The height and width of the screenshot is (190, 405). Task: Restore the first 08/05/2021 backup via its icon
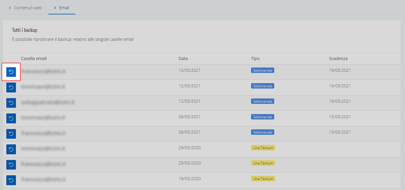tap(11, 118)
